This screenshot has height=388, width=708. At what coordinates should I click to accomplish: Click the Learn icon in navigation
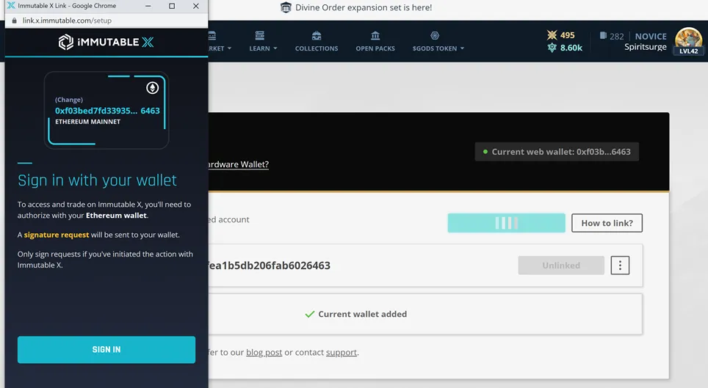259,35
